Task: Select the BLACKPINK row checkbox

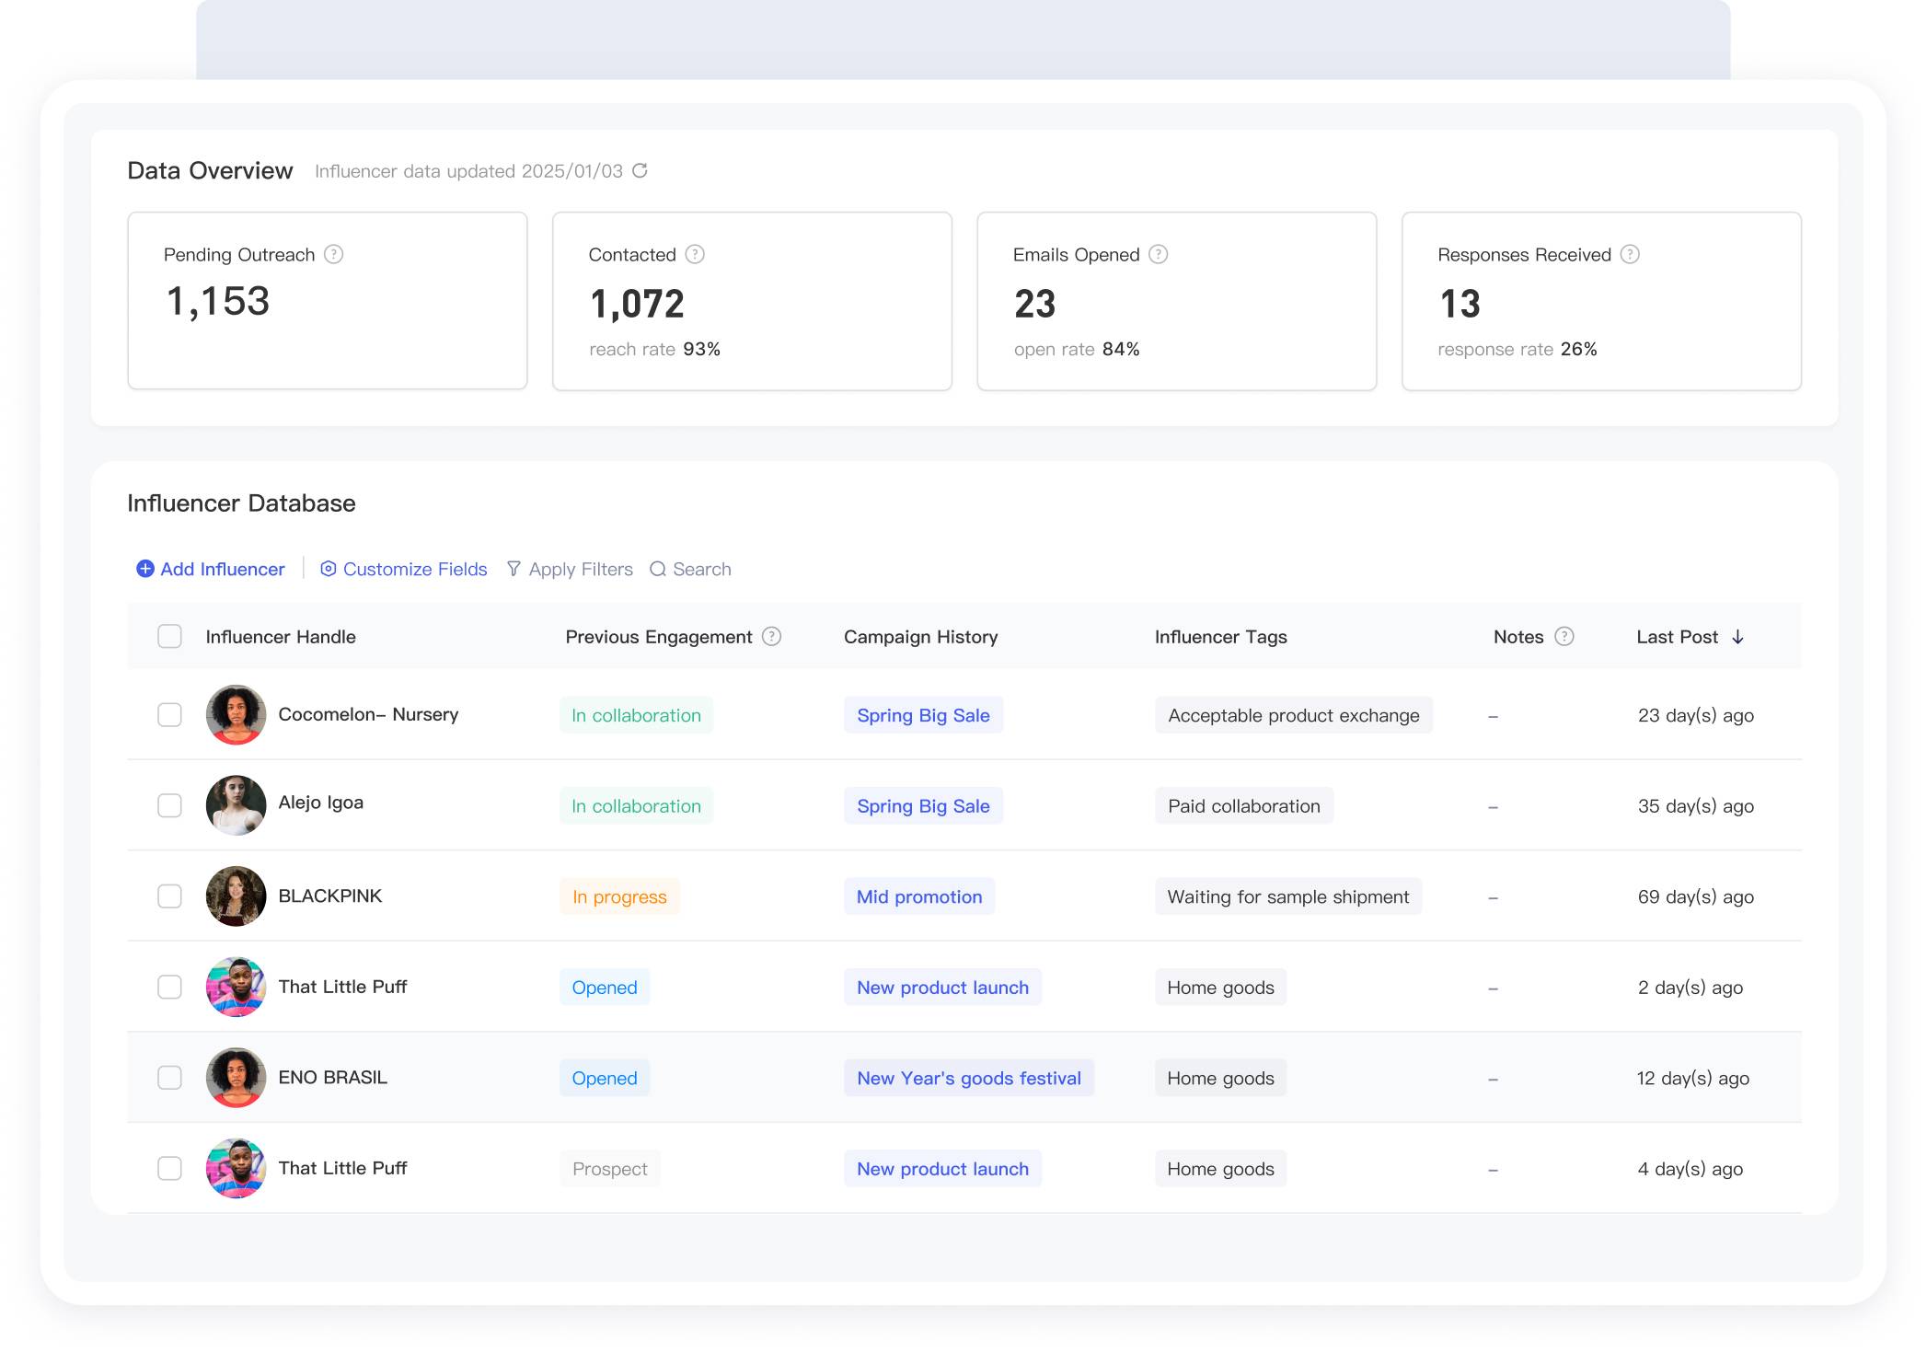Action: click(x=169, y=896)
